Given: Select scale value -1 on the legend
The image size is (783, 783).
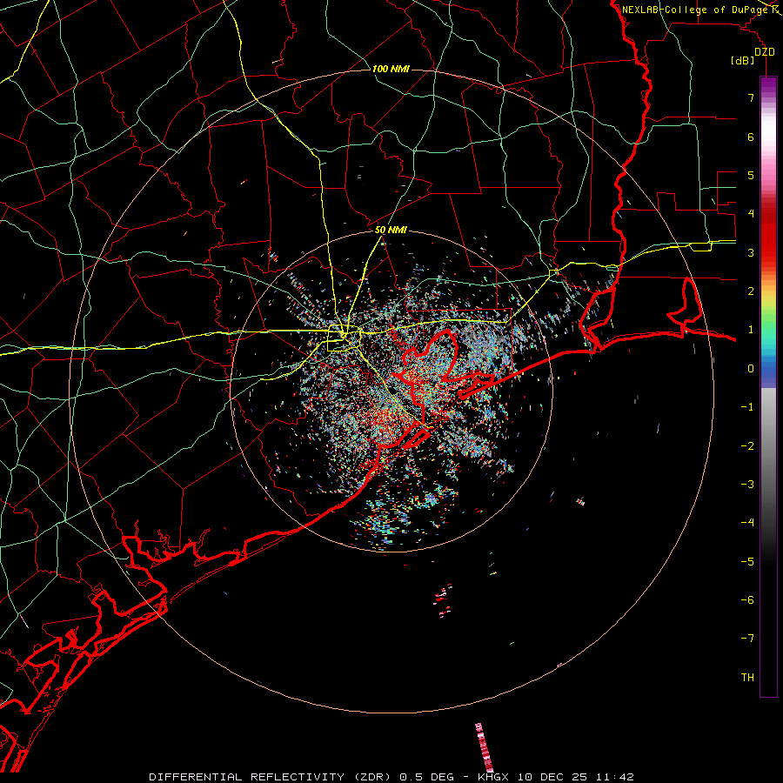Looking at the screenshot, I should [747, 407].
